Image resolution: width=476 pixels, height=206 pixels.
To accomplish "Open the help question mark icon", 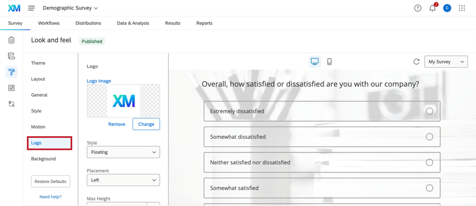I will [x=418, y=8].
